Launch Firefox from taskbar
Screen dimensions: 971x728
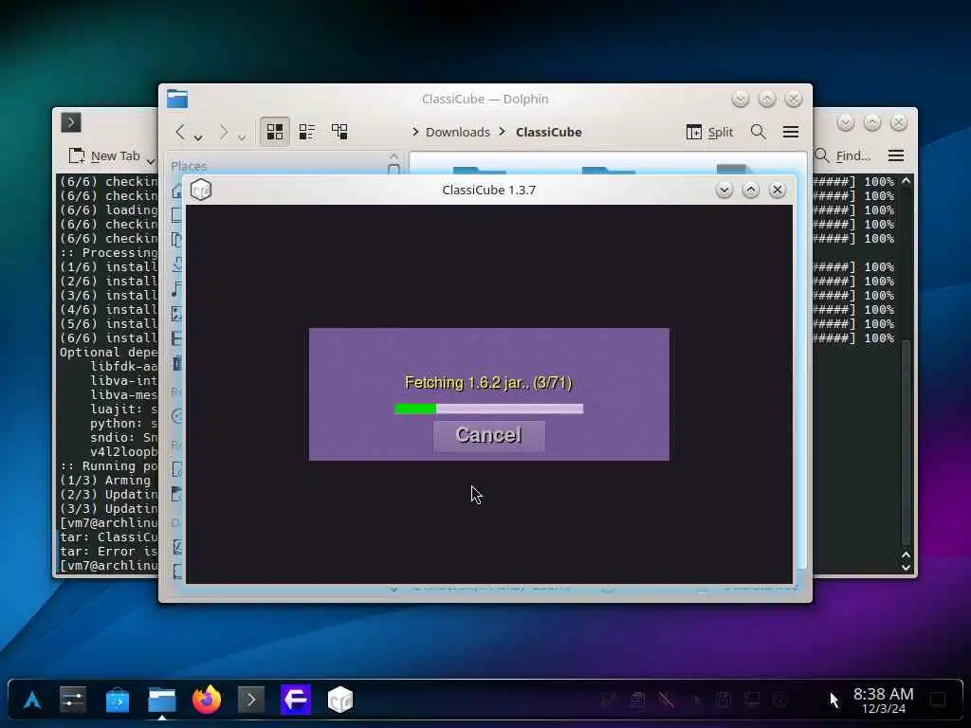tap(206, 701)
